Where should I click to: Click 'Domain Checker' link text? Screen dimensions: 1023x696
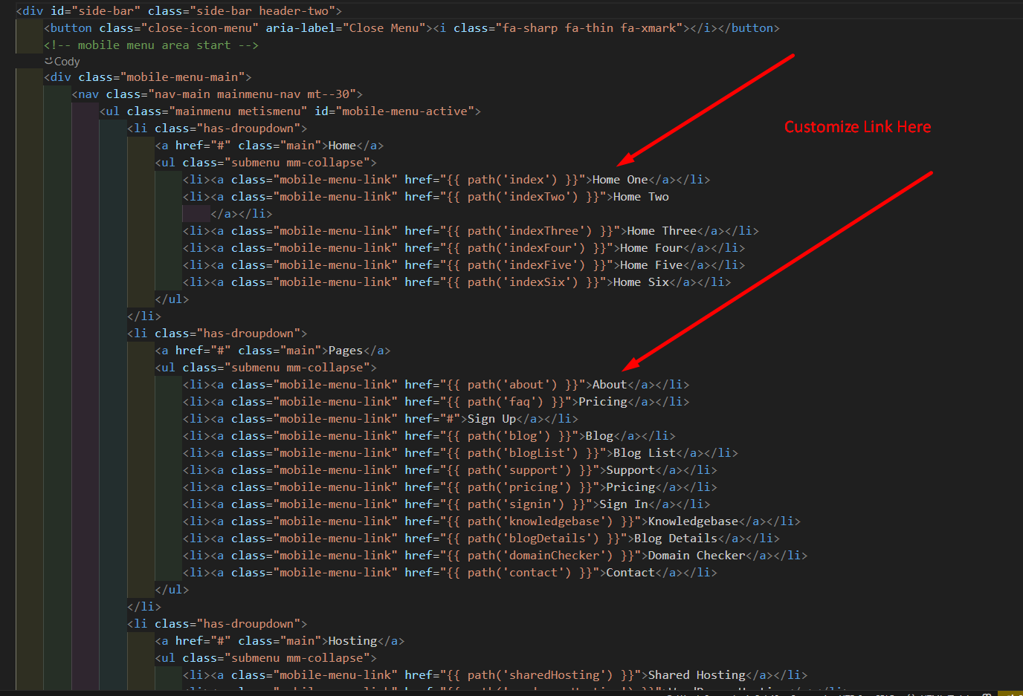coord(696,556)
